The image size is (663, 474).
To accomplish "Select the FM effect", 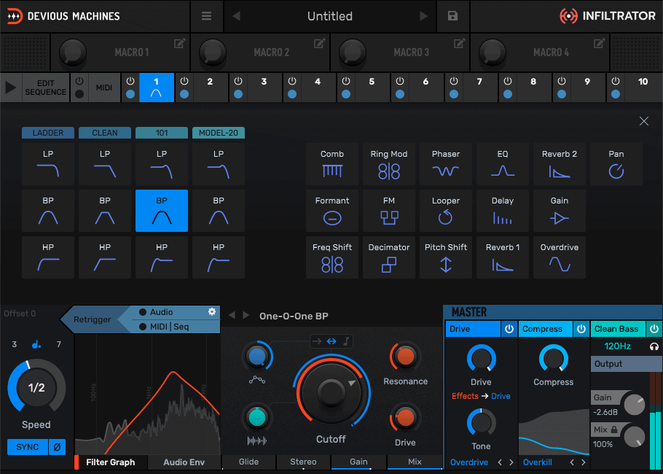I will 388,211.
